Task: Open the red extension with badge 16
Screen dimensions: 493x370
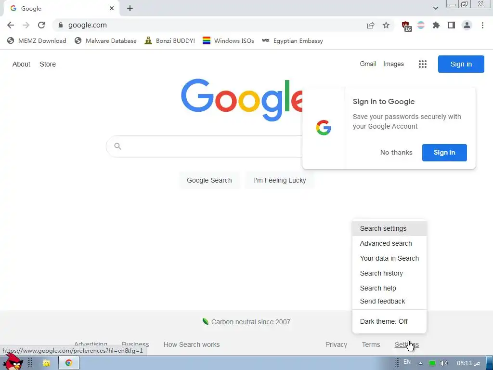Action: click(406, 26)
